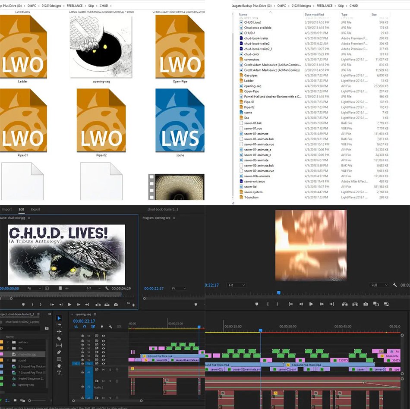
Task: Select the Razor tool in the tools panel
Action: click(59, 338)
